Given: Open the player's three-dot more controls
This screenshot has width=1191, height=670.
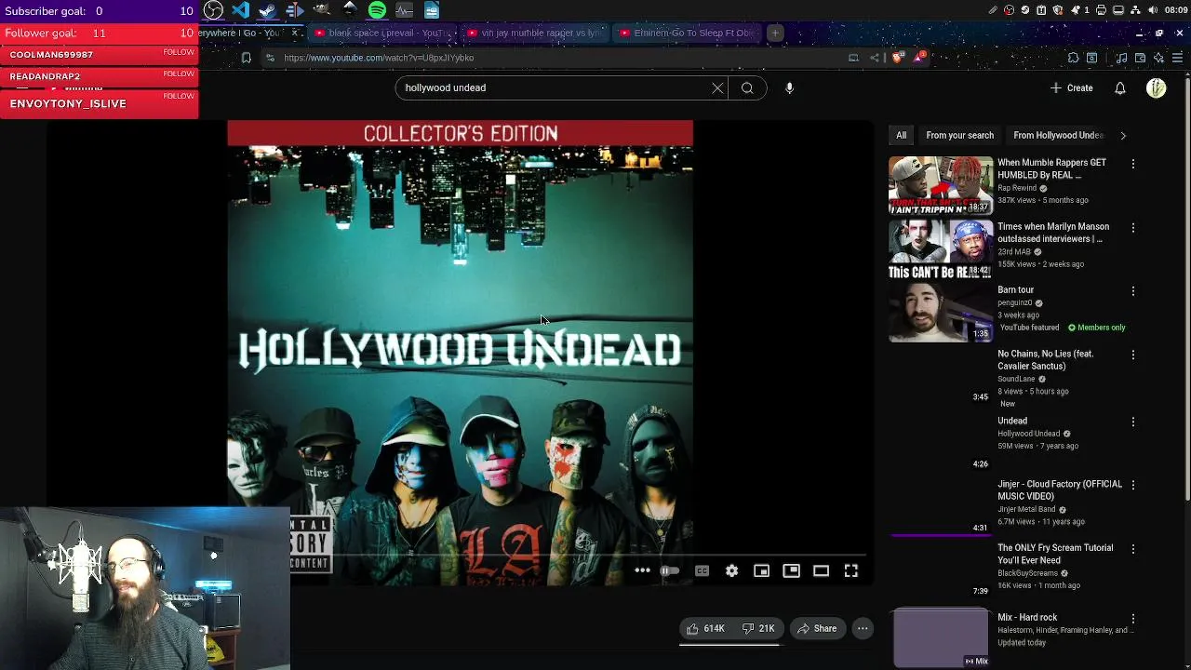Looking at the screenshot, I should (642, 570).
